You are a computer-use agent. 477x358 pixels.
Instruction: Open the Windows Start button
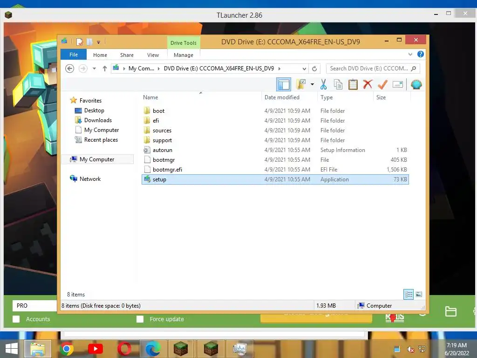tap(12, 349)
